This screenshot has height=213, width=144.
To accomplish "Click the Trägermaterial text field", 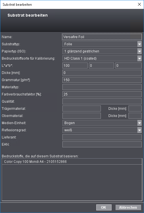I will (x=82, y=109).
